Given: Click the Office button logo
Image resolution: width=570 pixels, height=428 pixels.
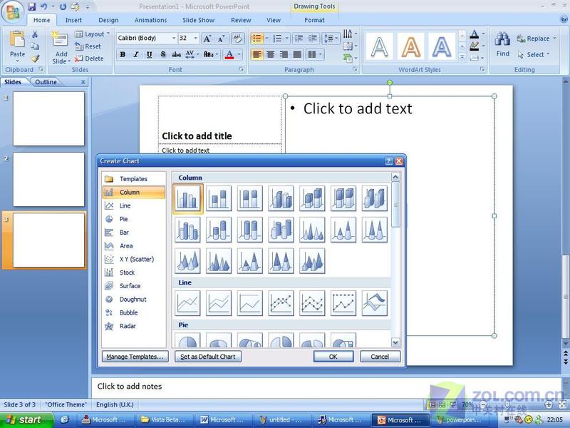Looking at the screenshot, I should click(x=12, y=11).
